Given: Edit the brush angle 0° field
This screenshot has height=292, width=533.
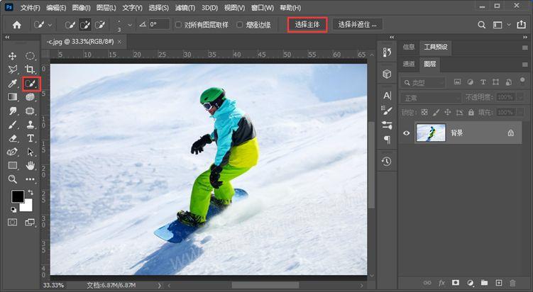Looking at the screenshot, I should click(x=159, y=24).
